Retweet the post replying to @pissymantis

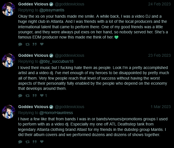pyautogui.click(x=27, y=44)
